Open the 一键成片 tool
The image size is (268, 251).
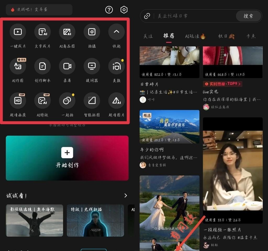(x=18, y=32)
